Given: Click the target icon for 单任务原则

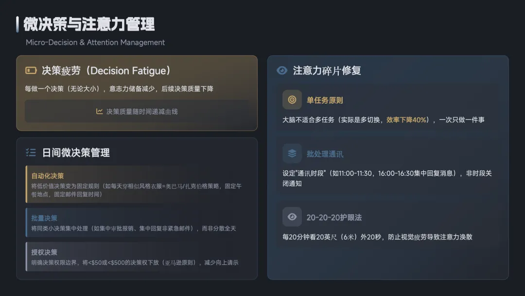Looking at the screenshot, I should [292, 100].
